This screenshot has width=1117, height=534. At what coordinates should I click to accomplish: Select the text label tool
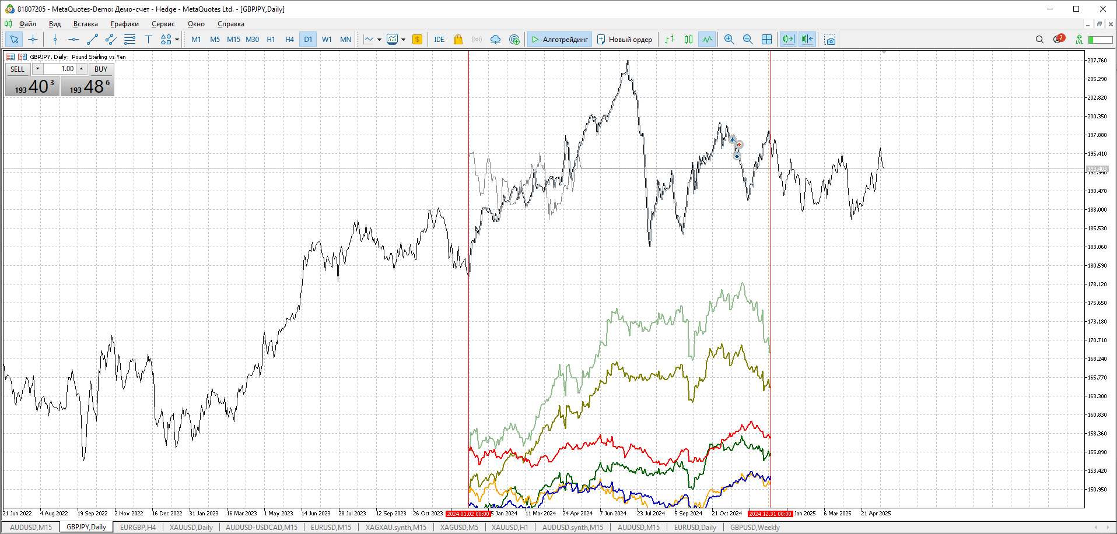coord(148,40)
